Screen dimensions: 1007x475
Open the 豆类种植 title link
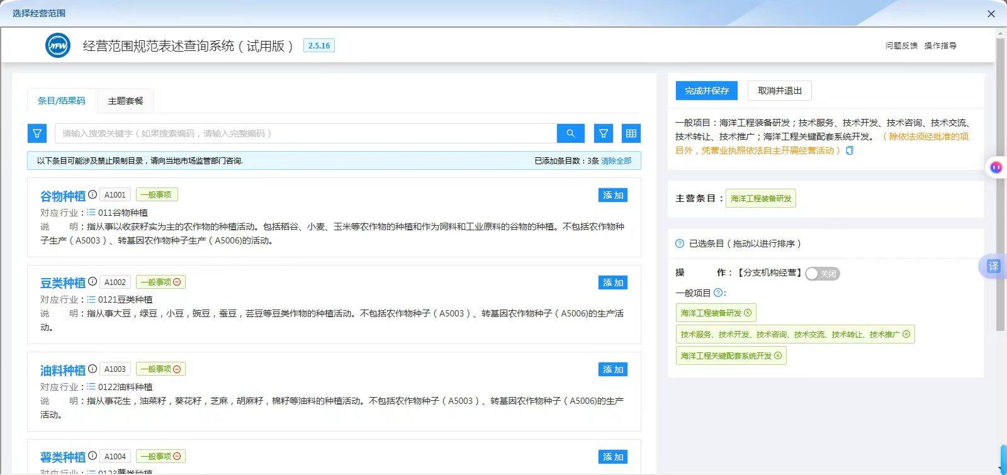pyautogui.click(x=63, y=282)
